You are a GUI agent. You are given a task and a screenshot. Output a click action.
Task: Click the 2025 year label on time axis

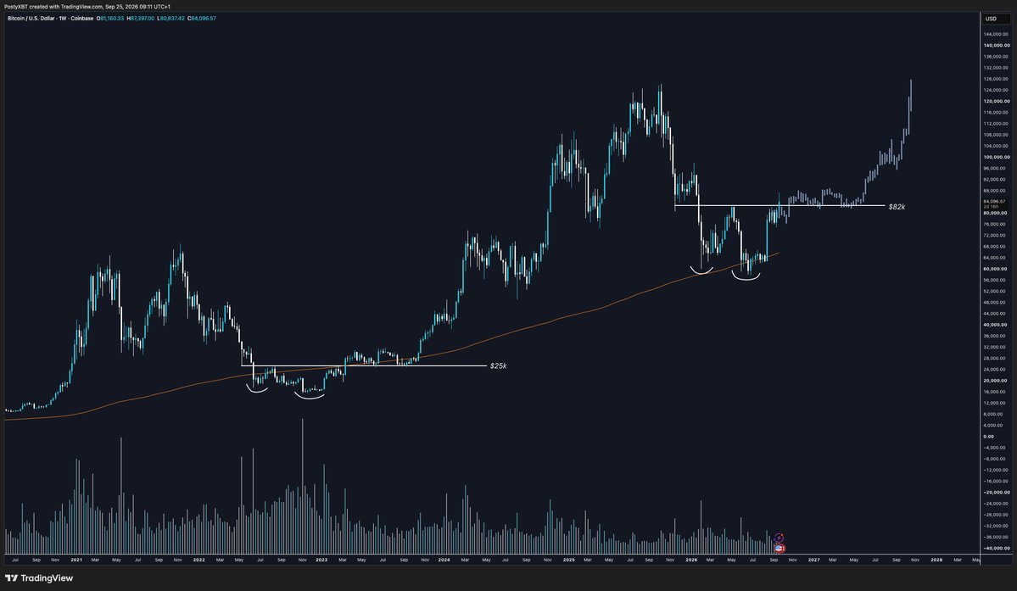coord(569,560)
